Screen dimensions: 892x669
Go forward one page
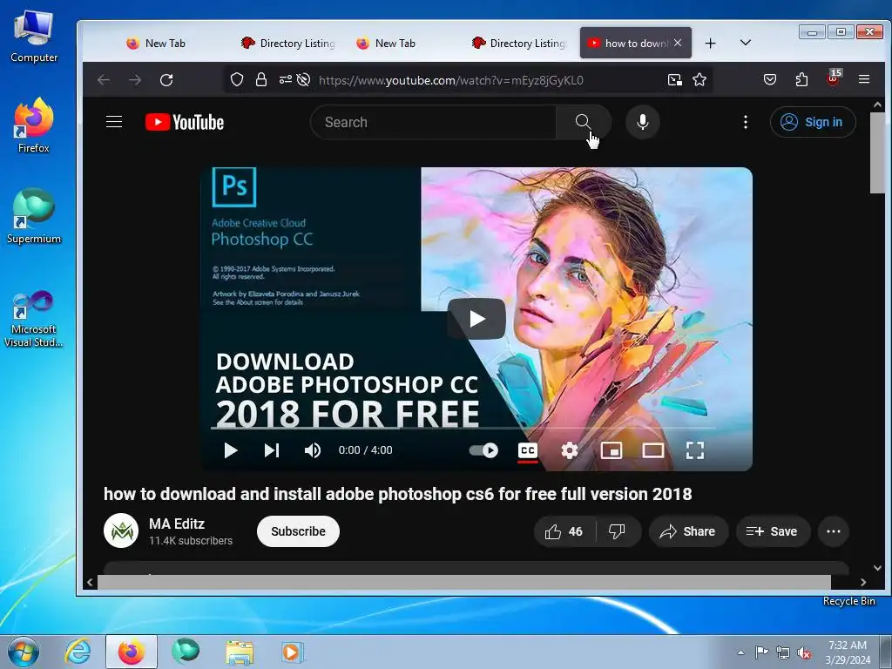tap(135, 80)
